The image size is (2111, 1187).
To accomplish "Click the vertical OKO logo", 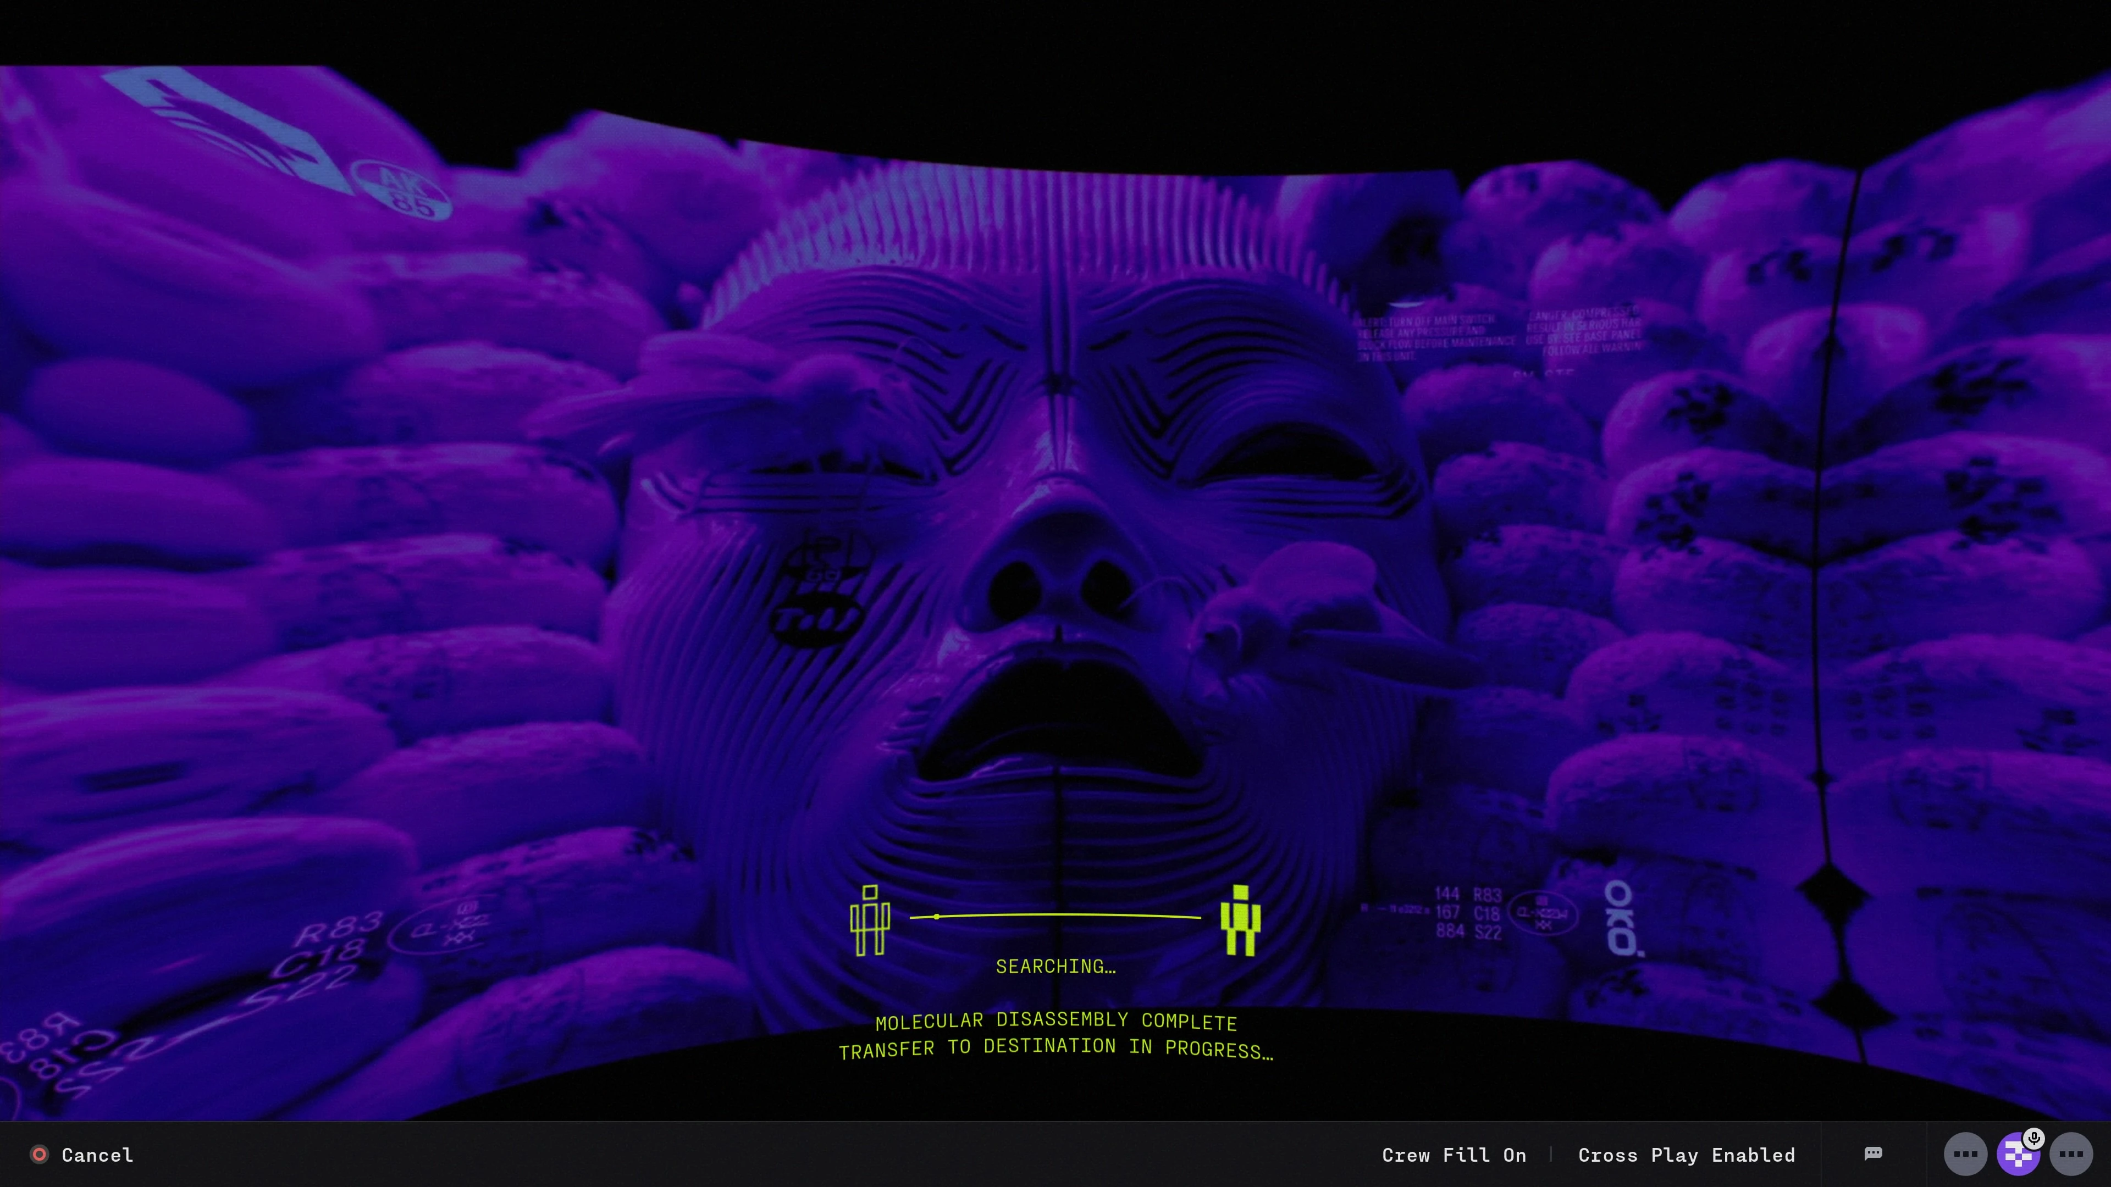I will 1620,918.
